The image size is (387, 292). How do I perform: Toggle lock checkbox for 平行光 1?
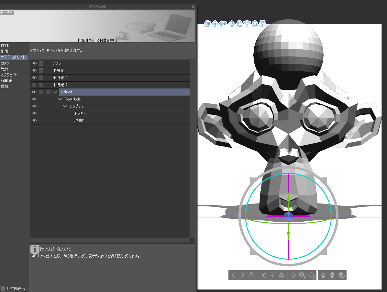pos(41,78)
